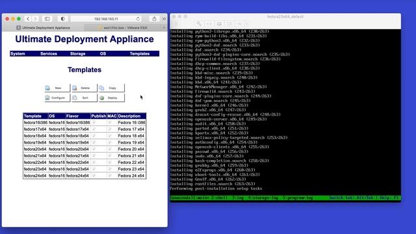Click 'Performing post-installation setup tasks' line
Image resolution: width=416 pixels, height=234 pixels.
(x=216, y=188)
